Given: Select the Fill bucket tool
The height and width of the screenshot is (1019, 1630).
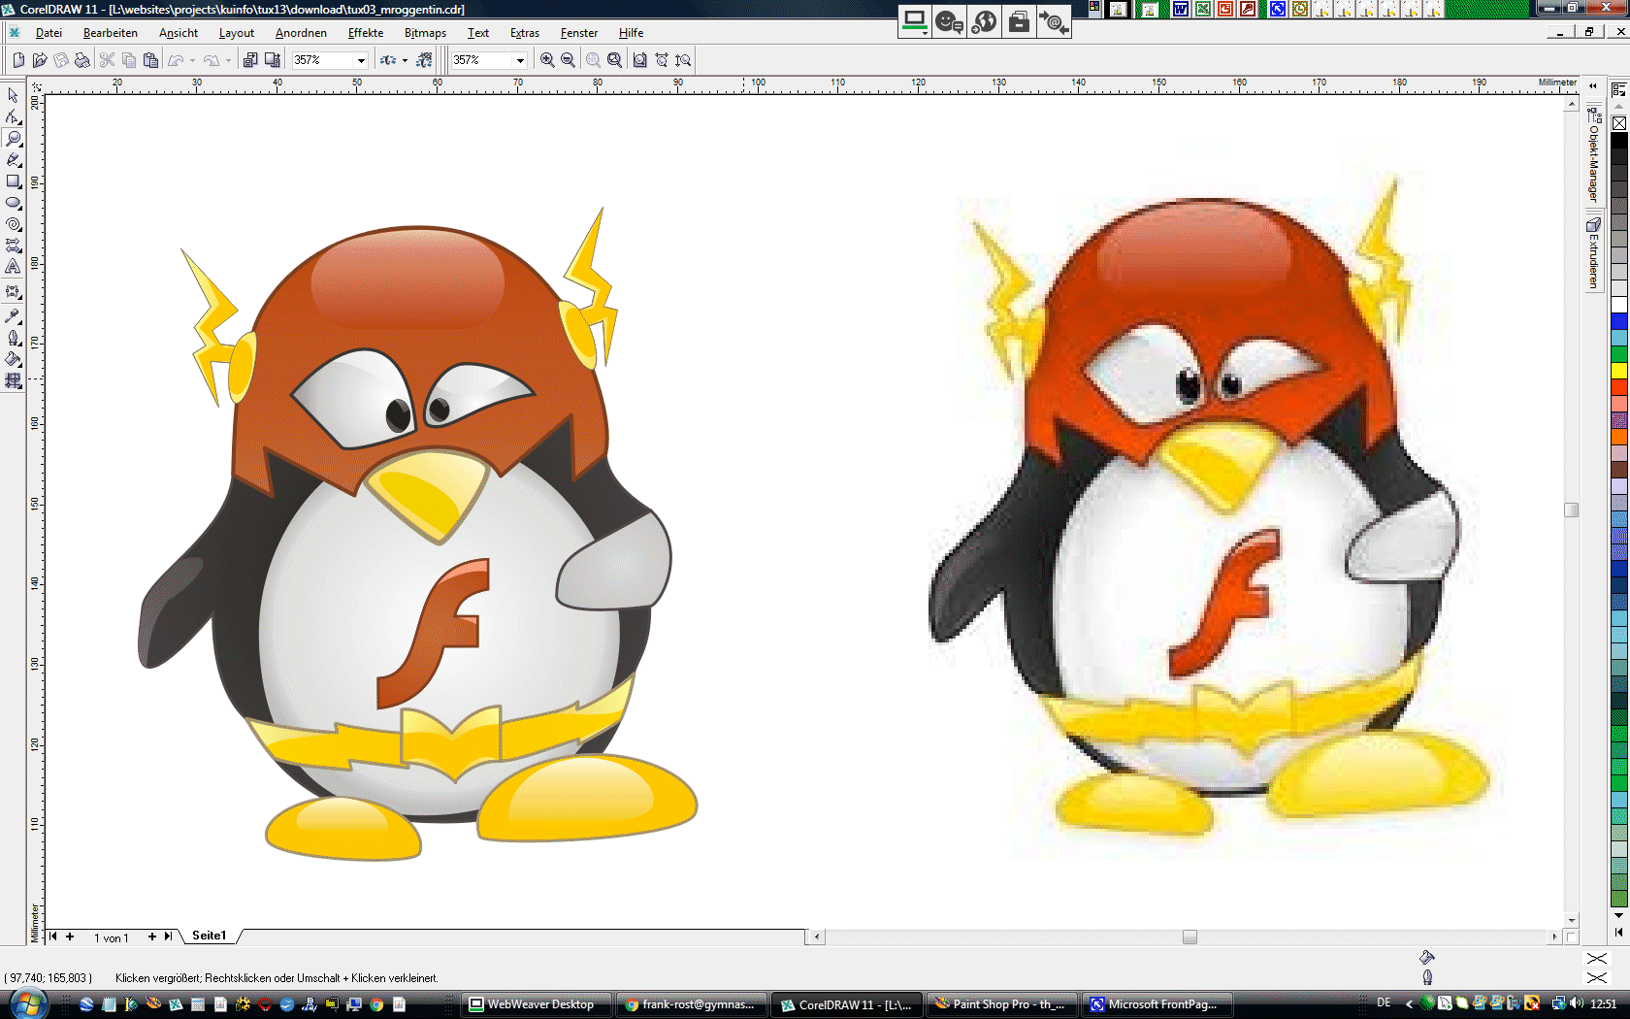Looking at the screenshot, I should (x=13, y=359).
